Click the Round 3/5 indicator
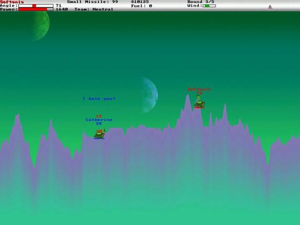The width and height of the screenshot is (300, 225). pyautogui.click(x=201, y=2)
